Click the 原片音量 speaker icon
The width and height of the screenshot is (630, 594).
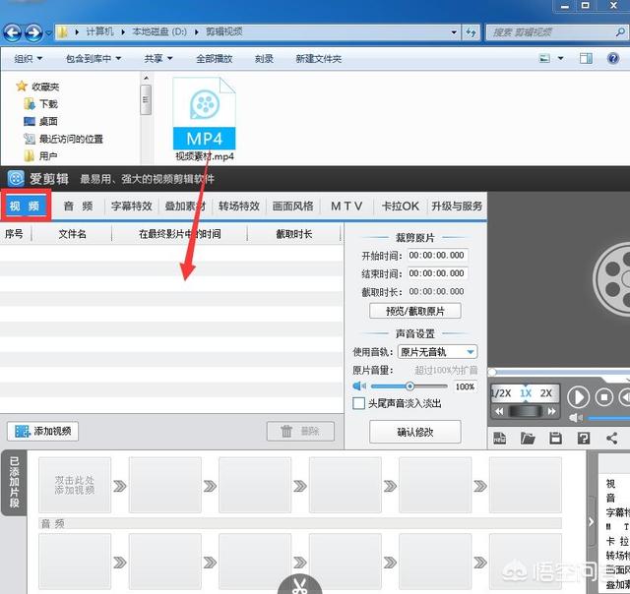point(359,386)
